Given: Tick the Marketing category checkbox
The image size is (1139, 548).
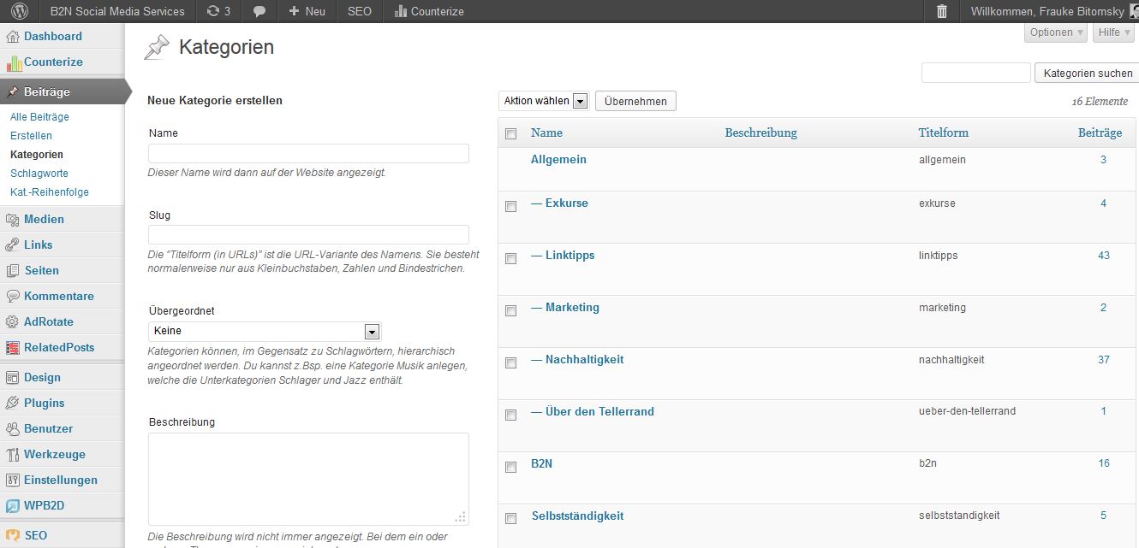Looking at the screenshot, I should pyautogui.click(x=511, y=310).
